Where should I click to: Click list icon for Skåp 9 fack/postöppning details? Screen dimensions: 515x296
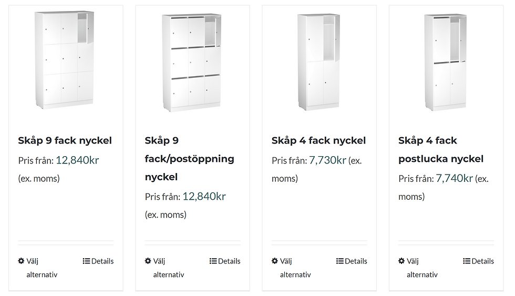[213, 261]
